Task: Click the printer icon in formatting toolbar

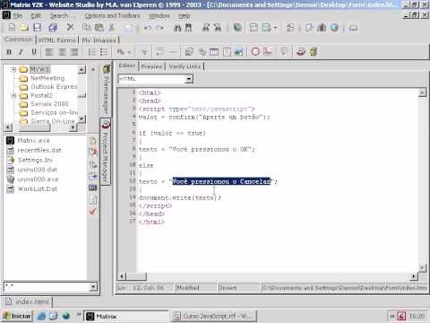Action: [301, 52]
